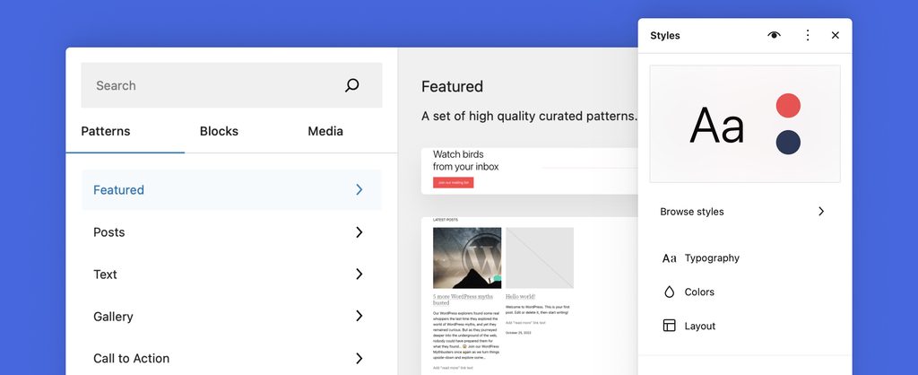
Task: Focus the Search input field
Action: 231,85
